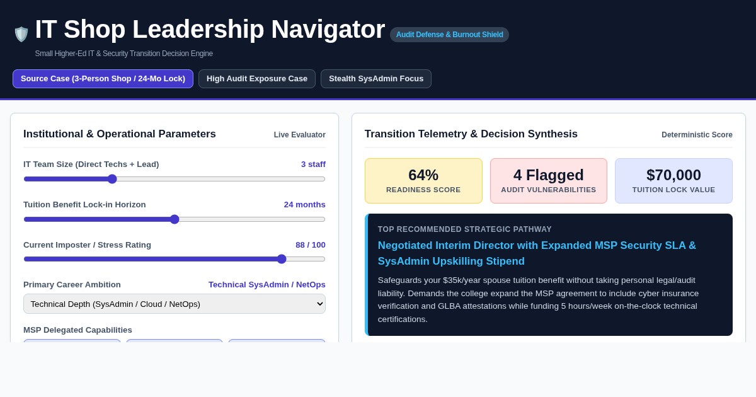Viewport: 756px width, 397px height.
Task: Click the Small Higher-Ed IT subtitle text
Action: tap(124, 54)
